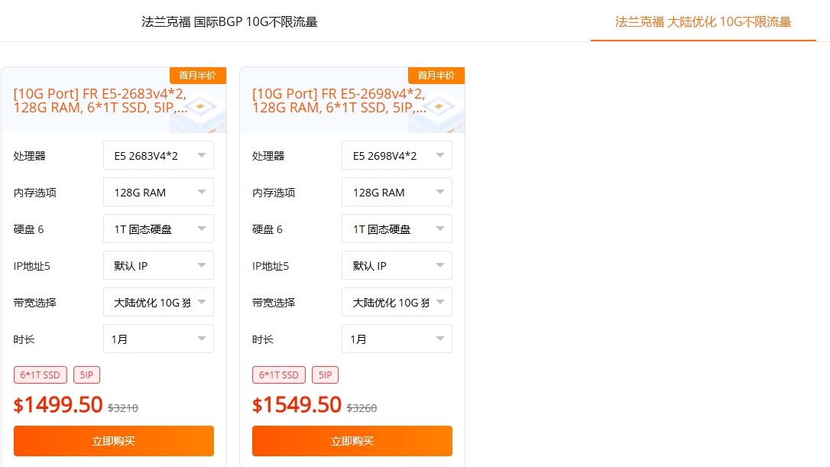Click 立即购买 under the $1549.50 price

pyautogui.click(x=352, y=441)
